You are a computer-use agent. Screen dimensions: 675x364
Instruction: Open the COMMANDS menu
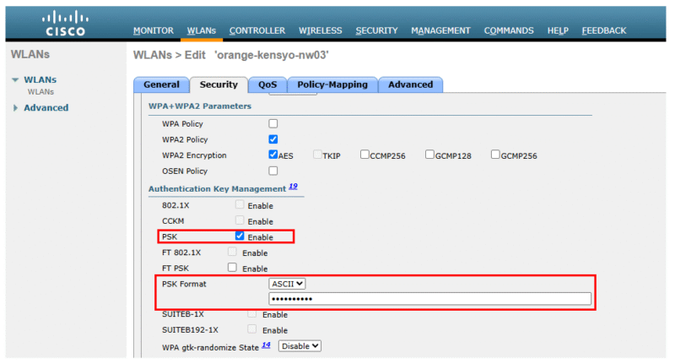[x=509, y=30]
